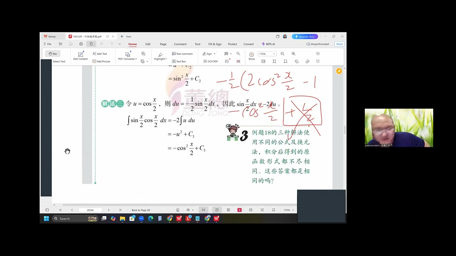Go to the next page
Viewport: 456px width, 256px height.
click(x=109, y=210)
